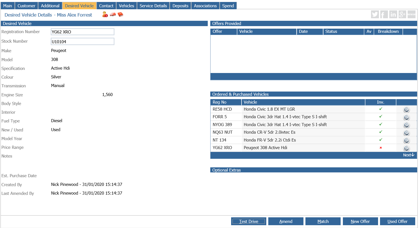
Task: Switch to the Deposits tab
Action: tap(180, 5)
